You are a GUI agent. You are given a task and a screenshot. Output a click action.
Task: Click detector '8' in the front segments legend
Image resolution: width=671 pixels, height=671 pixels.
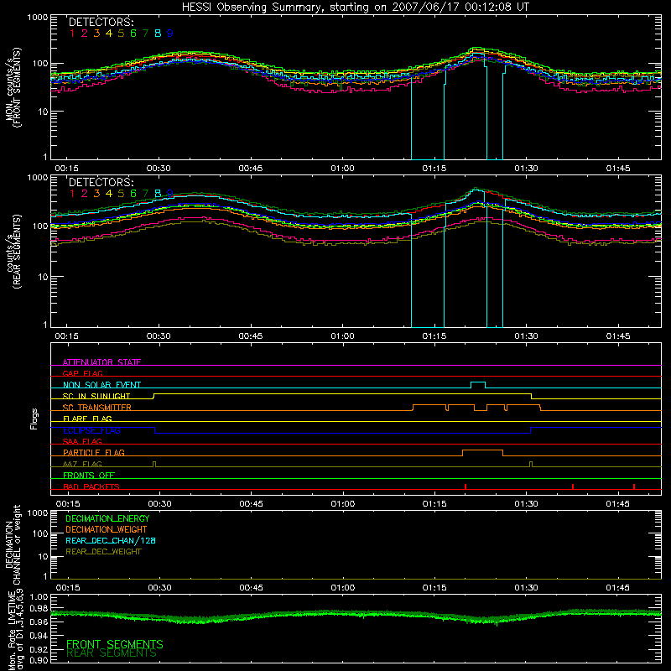click(x=158, y=34)
